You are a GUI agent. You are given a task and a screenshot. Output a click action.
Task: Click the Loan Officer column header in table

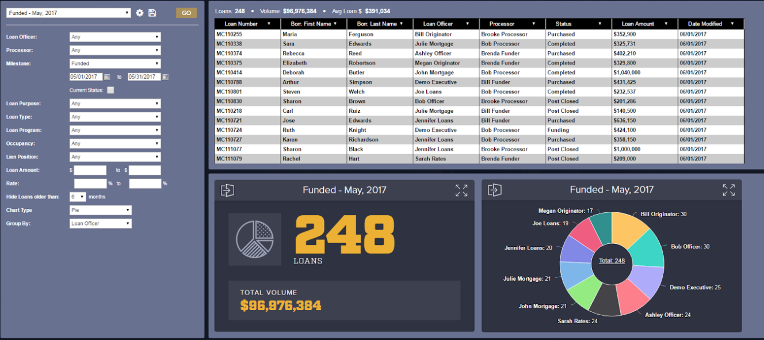446,24
